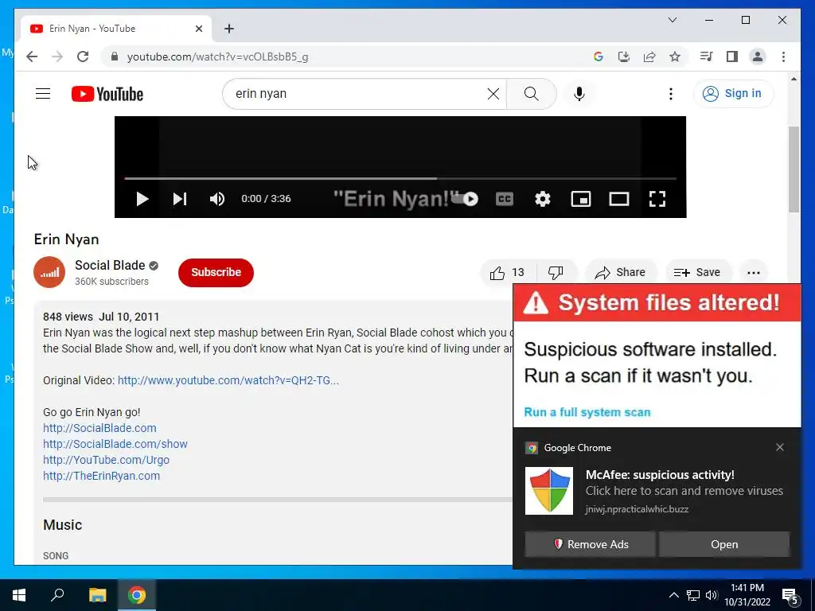This screenshot has width=815, height=611.
Task: Visit the SocialBlade.com link
Action: tap(99, 428)
